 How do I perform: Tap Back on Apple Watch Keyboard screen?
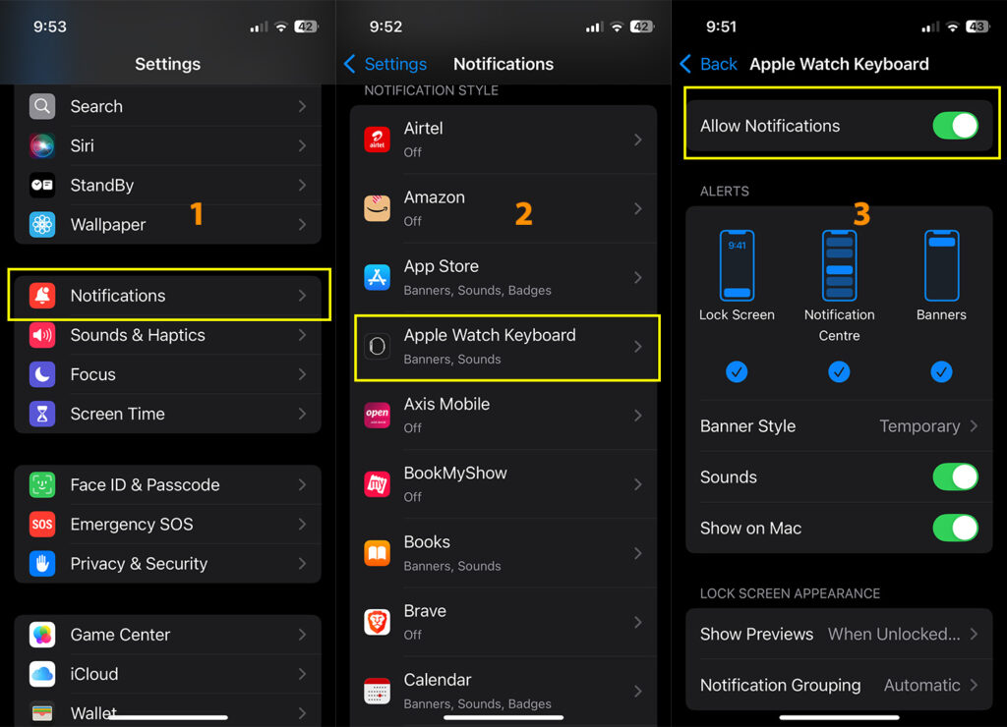[x=708, y=64]
